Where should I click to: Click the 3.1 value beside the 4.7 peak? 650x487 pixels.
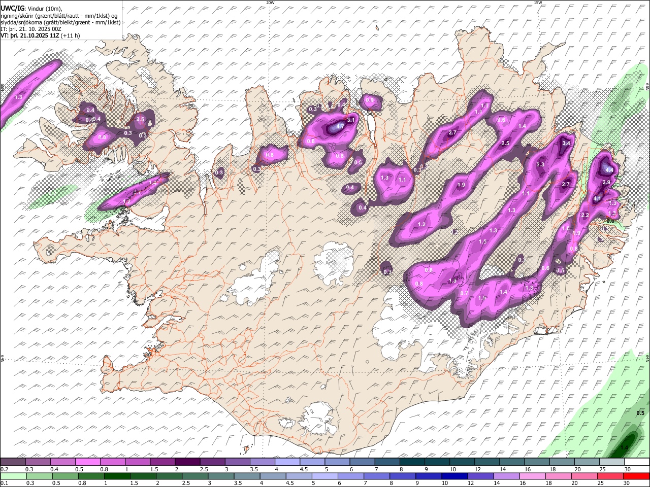point(351,120)
